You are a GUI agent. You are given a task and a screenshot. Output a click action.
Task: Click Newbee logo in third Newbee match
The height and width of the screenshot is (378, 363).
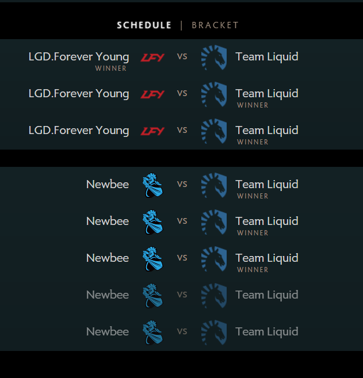point(153,259)
